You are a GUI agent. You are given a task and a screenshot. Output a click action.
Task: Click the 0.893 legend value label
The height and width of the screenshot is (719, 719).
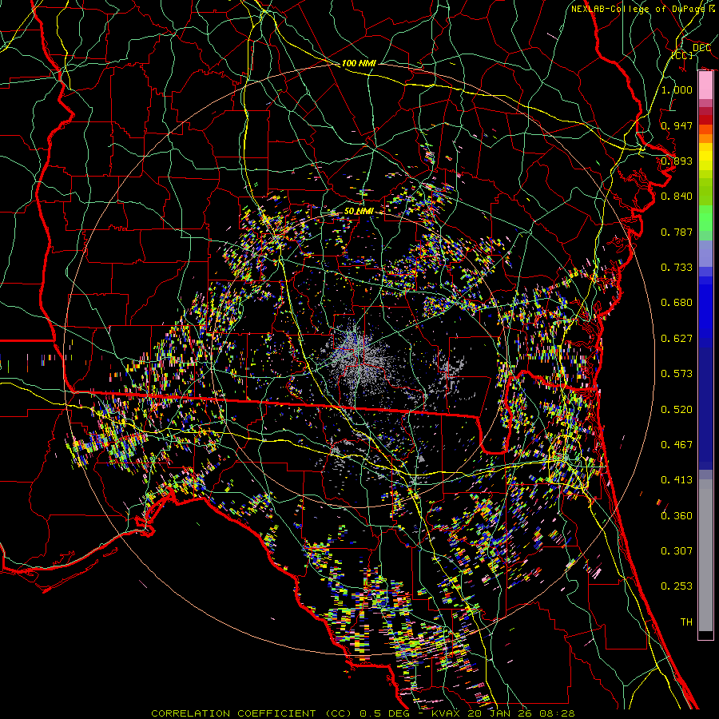(x=677, y=161)
